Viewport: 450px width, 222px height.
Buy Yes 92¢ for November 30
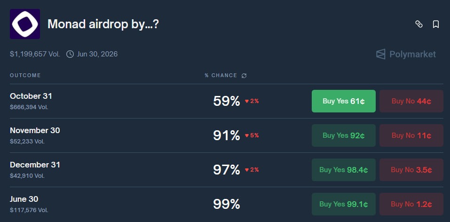coord(343,135)
